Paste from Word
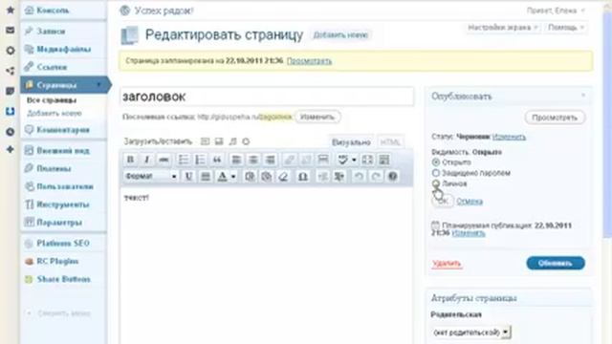 [x=267, y=176]
